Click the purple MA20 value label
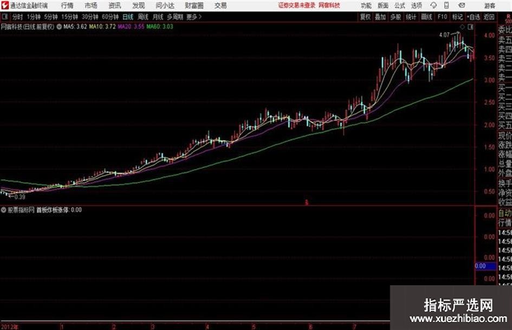This screenshot has width=512, height=330. [x=131, y=27]
